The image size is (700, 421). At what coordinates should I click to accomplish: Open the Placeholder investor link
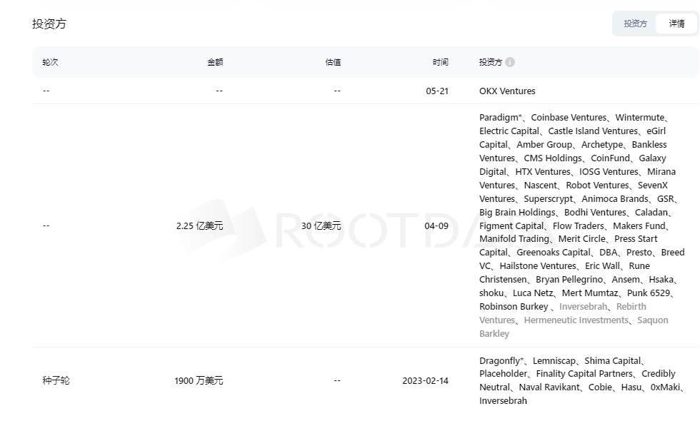tap(503, 374)
